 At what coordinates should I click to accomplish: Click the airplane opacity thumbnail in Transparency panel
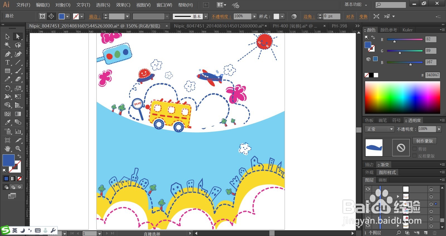pos(374,148)
